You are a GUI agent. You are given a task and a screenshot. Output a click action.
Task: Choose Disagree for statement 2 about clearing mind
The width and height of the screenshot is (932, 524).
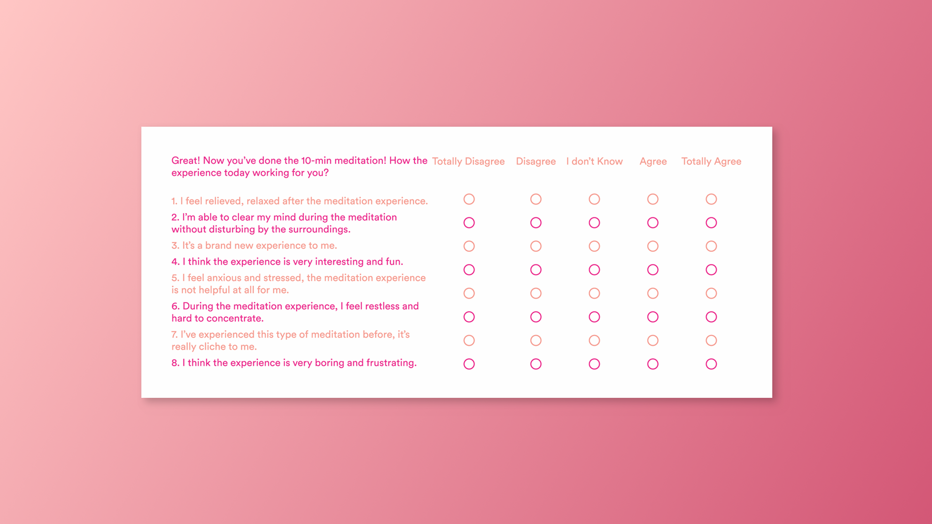(536, 223)
